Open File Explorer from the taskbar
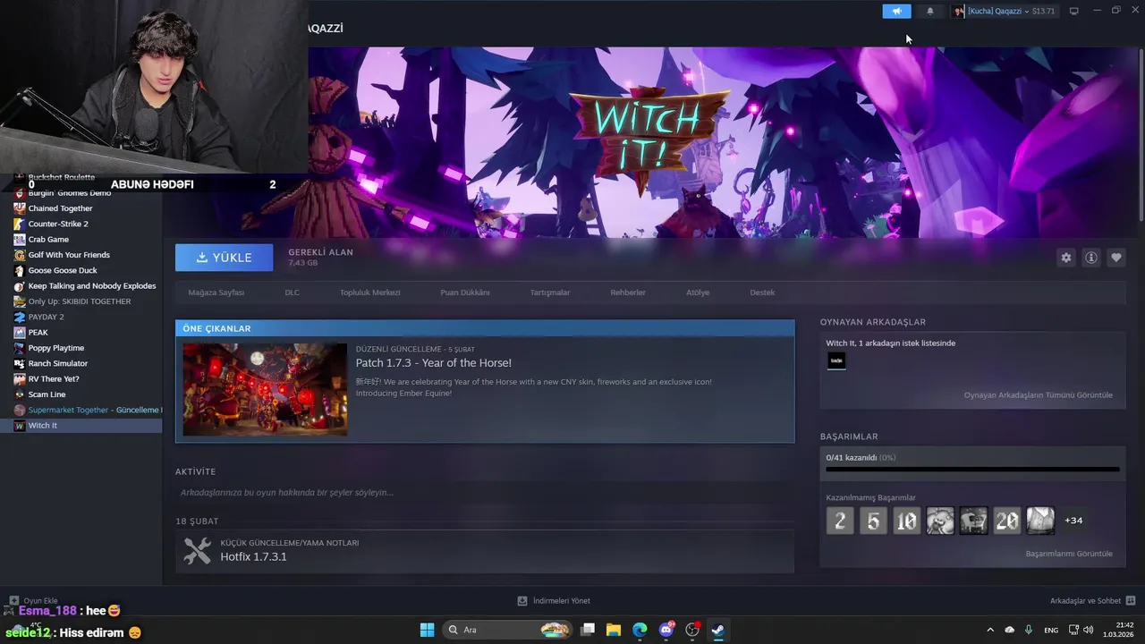1145x644 pixels. (x=614, y=630)
